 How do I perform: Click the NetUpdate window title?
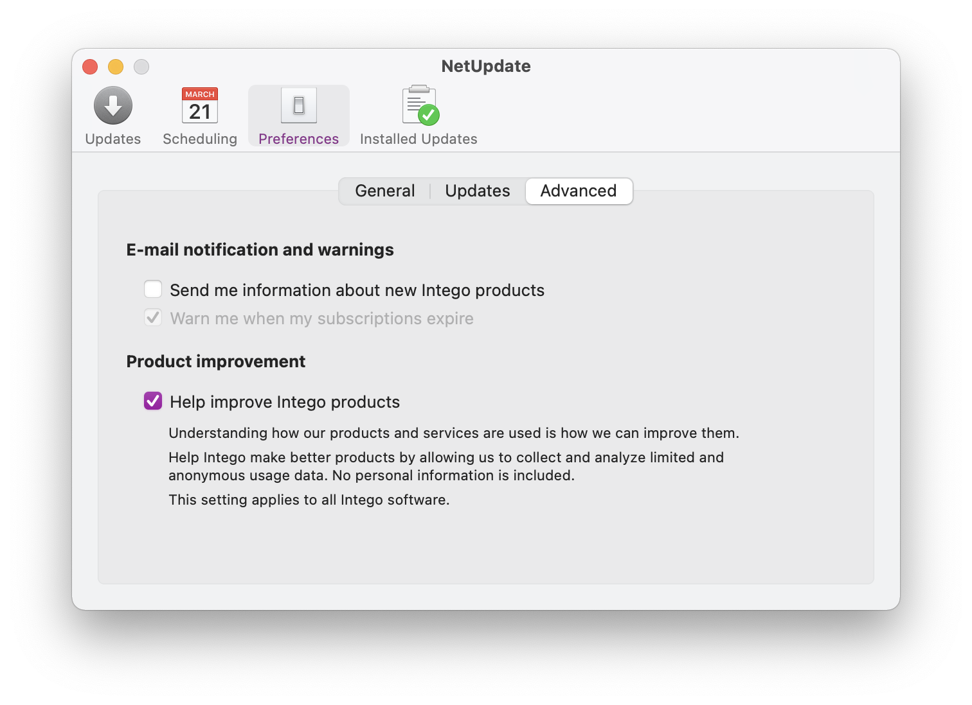(486, 66)
